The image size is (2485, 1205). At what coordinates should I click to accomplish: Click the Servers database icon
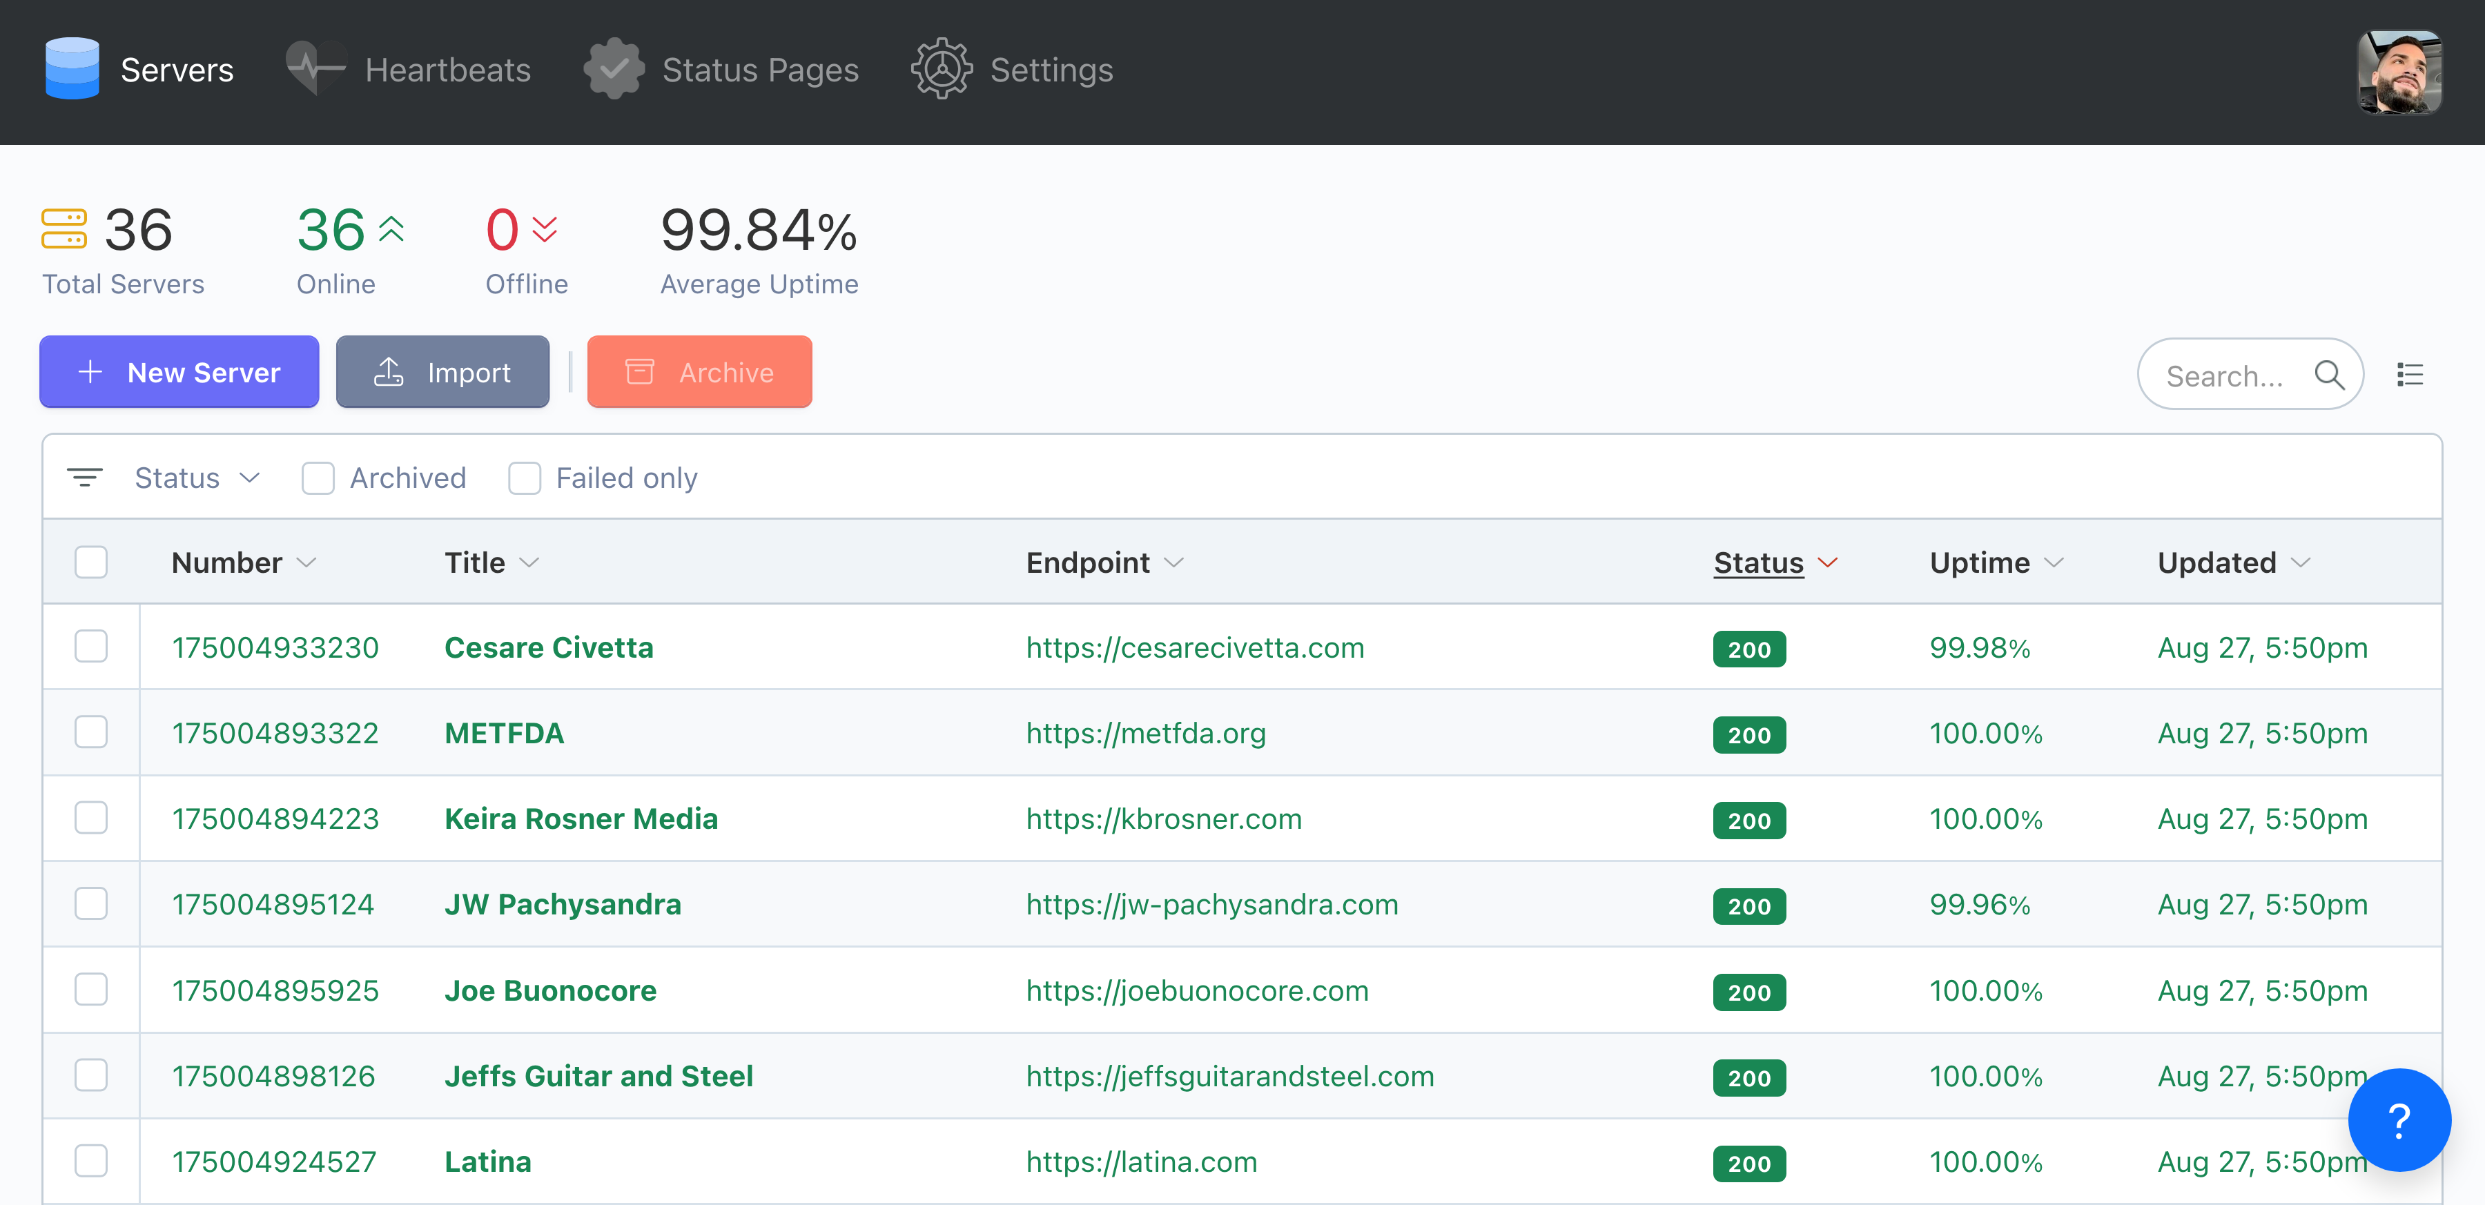tap(71, 68)
